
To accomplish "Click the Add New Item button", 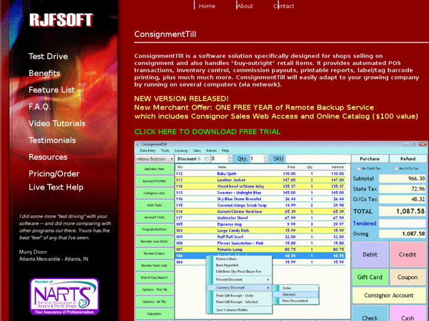I will point(154,169).
